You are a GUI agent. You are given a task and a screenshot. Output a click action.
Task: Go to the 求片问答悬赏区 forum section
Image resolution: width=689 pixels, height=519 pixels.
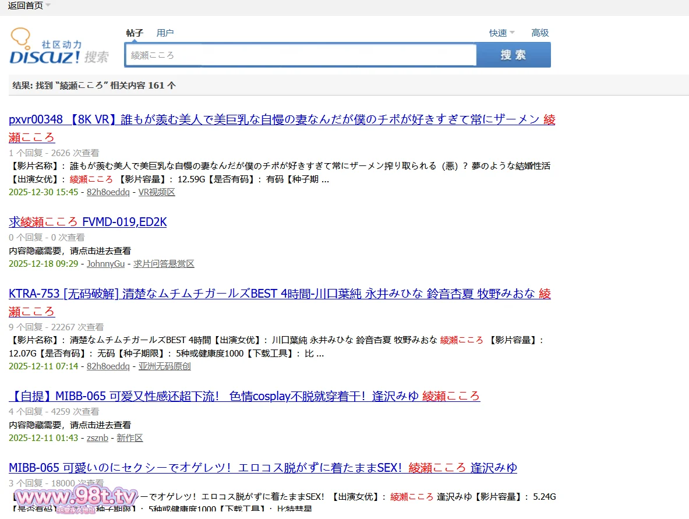[164, 264]
